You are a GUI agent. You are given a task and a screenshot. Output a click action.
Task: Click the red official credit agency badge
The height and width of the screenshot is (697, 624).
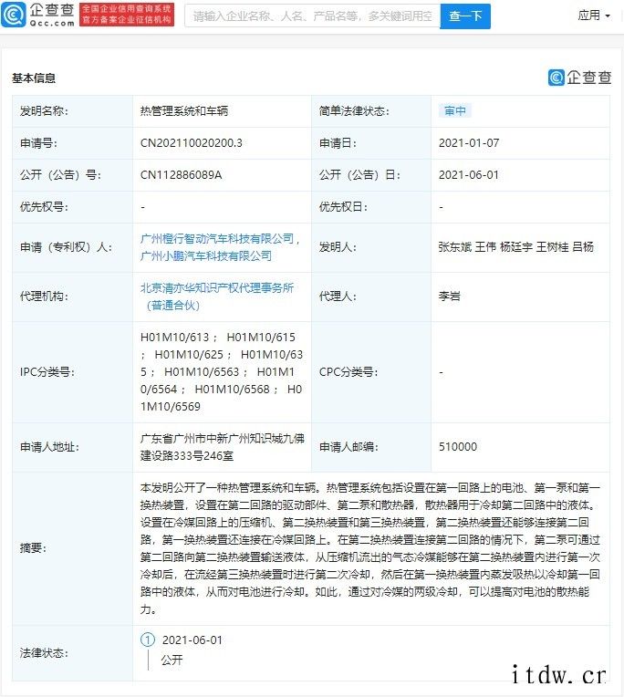(127, 15)
